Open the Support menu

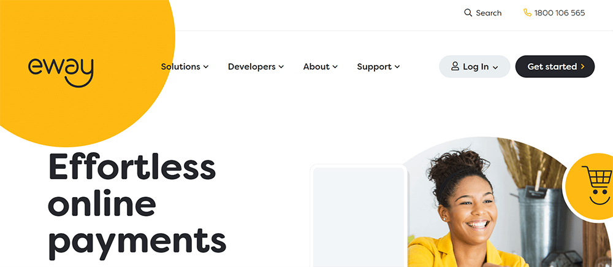point(378,66)
